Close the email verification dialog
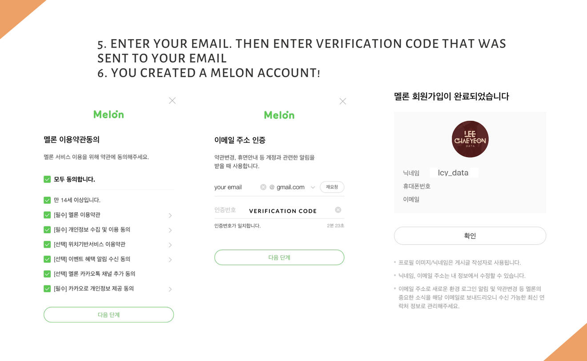Image resolution: width=587 pixels, height=361 pixels. coord(342,101)
